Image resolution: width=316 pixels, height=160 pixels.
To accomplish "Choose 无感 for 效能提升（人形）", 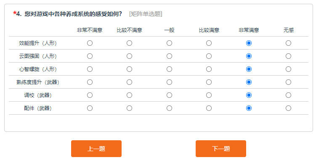I will click(288, 43).
